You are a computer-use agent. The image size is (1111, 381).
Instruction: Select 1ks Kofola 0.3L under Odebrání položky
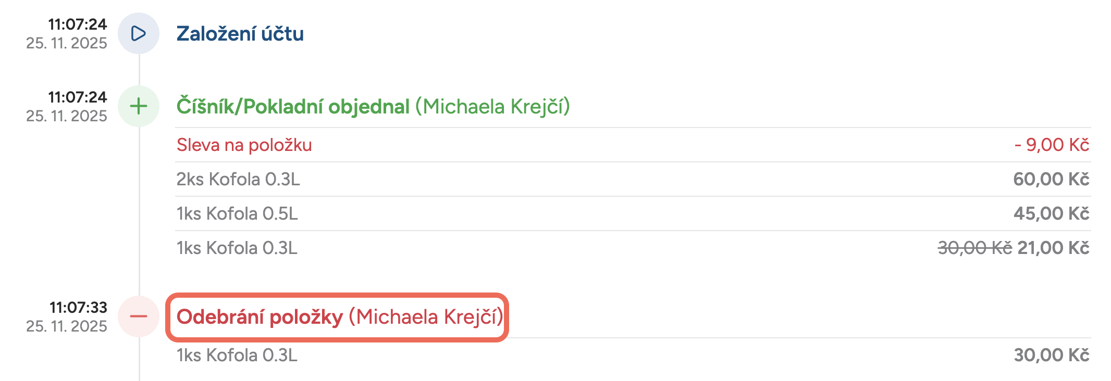click(x=237, y=355)
